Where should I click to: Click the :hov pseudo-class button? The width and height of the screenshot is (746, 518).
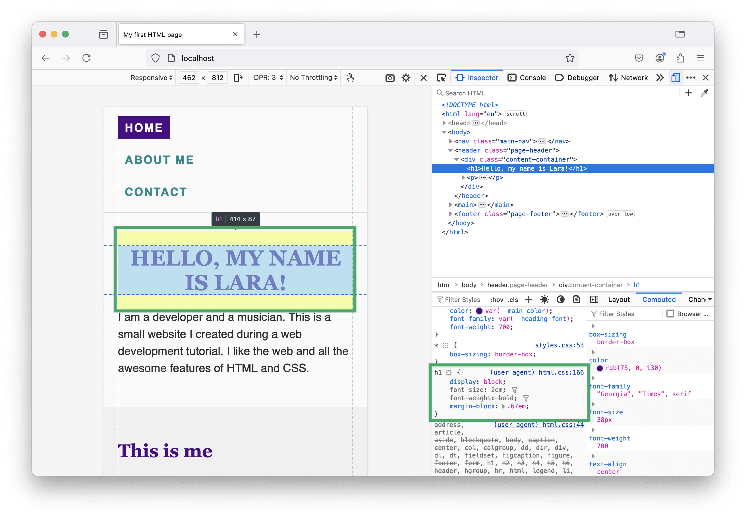(496, 300)
